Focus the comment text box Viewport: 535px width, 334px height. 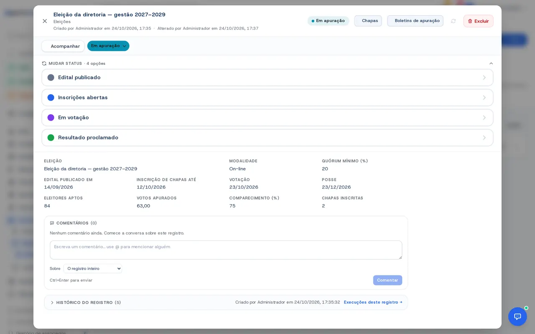click(226, 250)
